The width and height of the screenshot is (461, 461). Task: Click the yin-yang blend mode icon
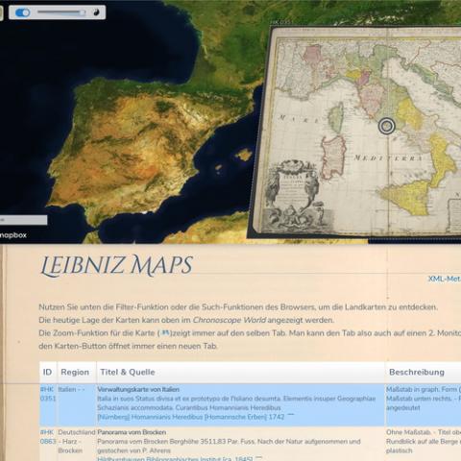[96, 12]
